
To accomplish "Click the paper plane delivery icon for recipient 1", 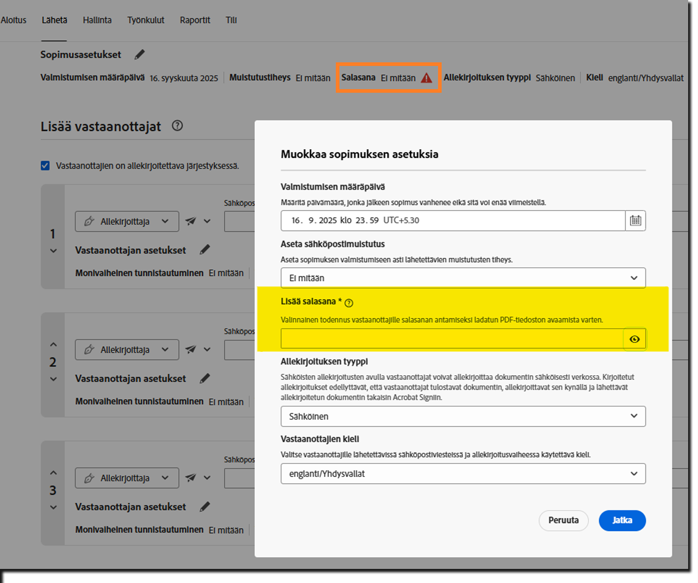I will (x=190, y=221).
